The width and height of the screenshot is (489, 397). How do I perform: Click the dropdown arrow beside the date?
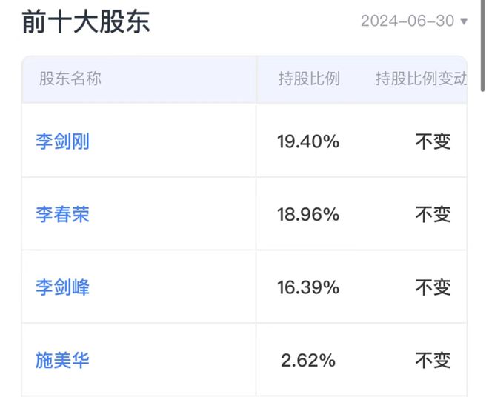(x=464, y=21)
